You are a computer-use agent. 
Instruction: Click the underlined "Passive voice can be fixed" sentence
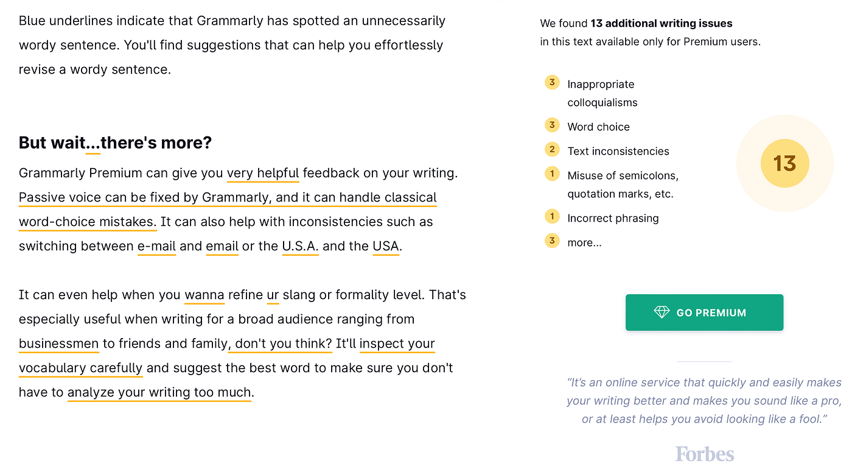228,198
